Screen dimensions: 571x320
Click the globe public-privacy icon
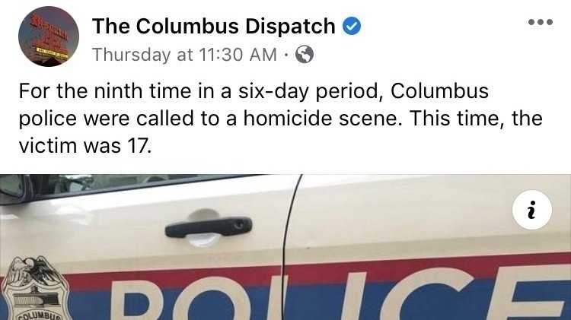304,55
